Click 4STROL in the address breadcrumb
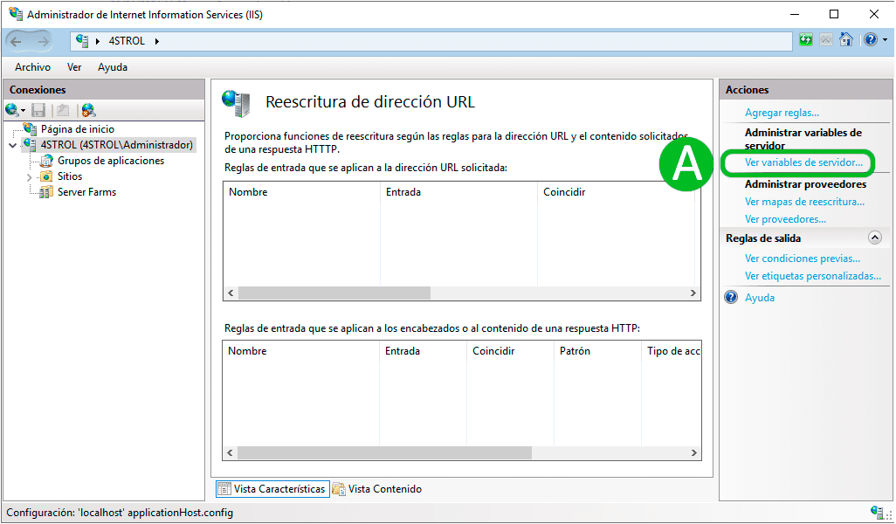The image size is (896, 524). [127, 41]
